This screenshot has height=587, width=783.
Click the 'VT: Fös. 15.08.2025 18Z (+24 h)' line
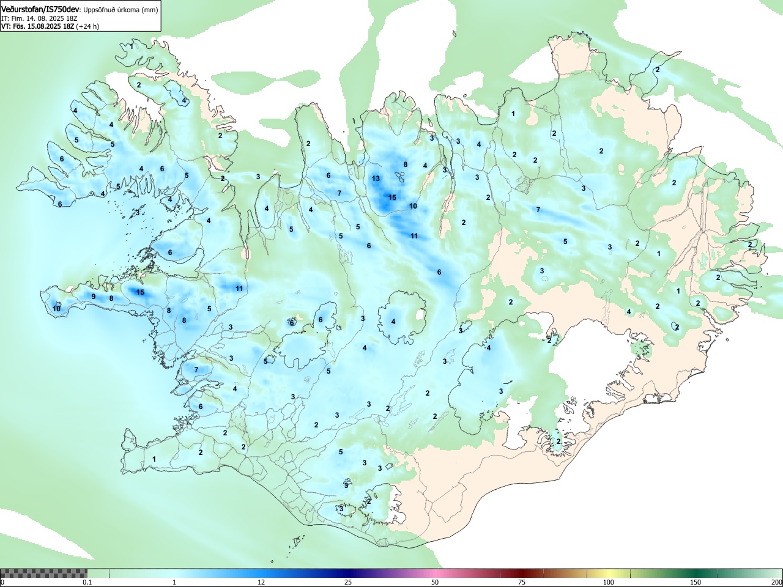pos(50,26)
